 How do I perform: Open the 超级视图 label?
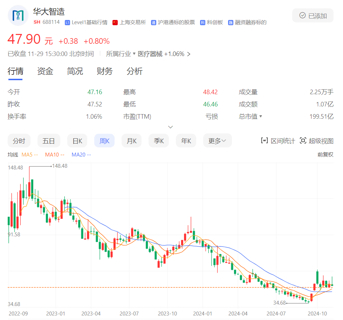pyautogui.click(x=321, y=141)
